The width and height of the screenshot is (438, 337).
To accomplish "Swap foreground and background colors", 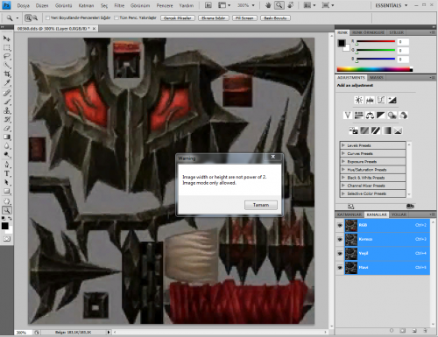I will pos(10,218).
